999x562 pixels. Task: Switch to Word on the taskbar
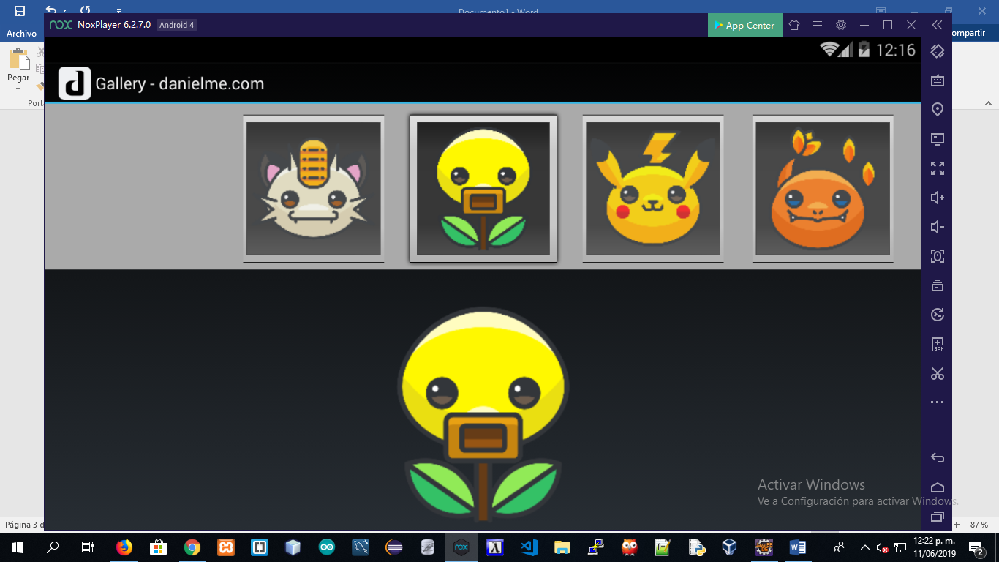coord(797,547)
